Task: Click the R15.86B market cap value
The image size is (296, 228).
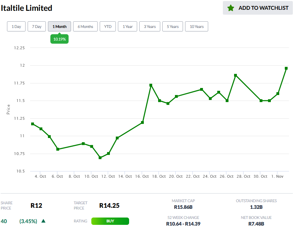Action: 183,207
